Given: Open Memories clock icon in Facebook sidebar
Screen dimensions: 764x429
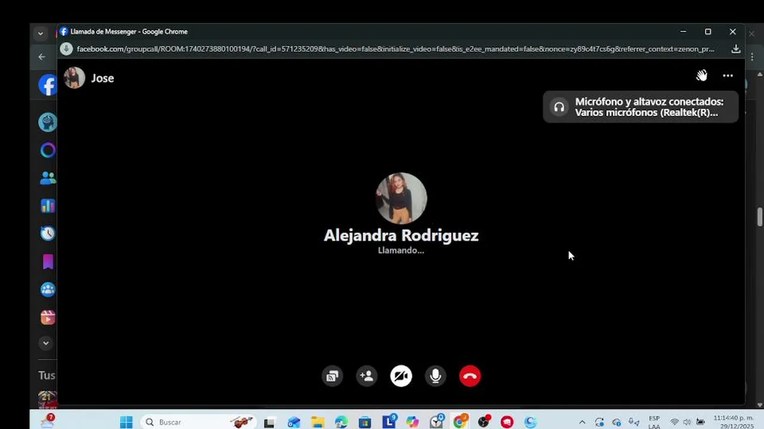Looking at the screenshot, I should point(48,234).
